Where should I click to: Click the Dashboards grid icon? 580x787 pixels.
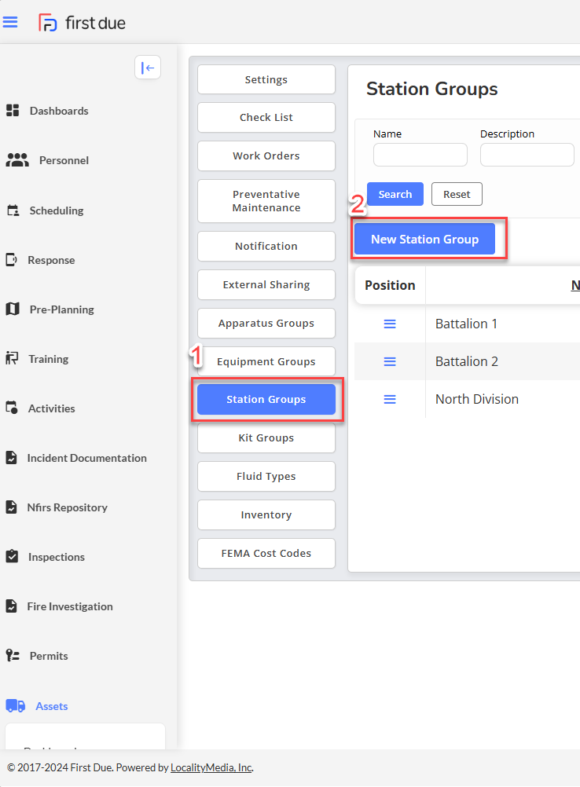[13, 111]
